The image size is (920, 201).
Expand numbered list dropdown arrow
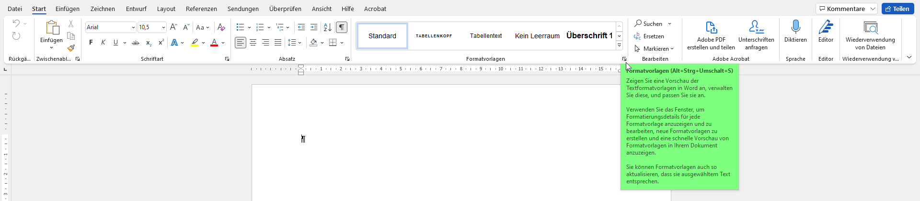click(x=269, y=27)
